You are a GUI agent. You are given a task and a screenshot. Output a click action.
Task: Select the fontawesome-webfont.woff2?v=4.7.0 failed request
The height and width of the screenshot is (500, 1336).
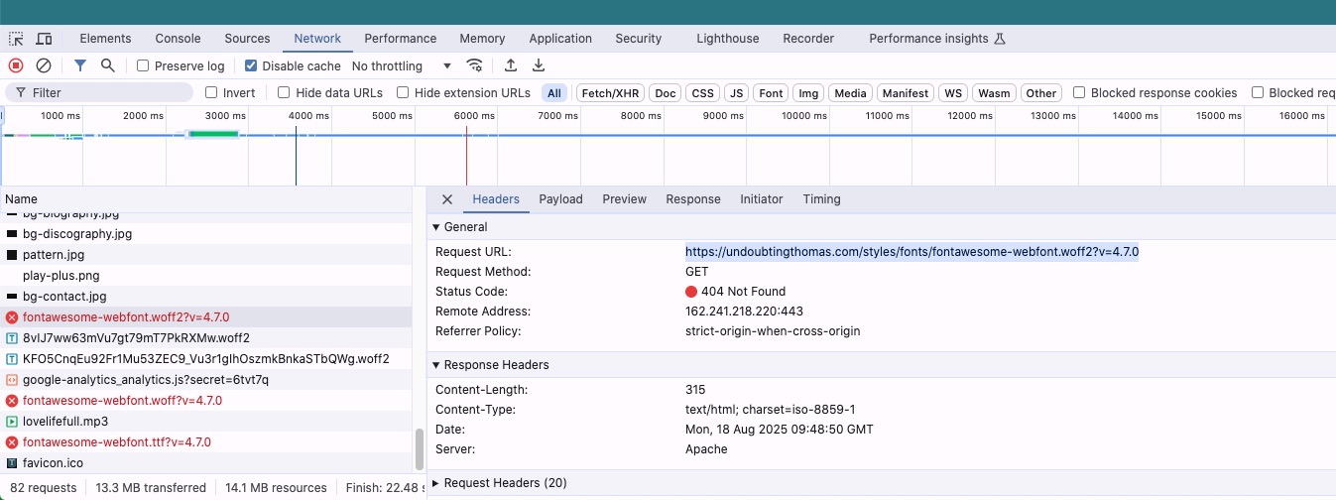(206, 317)
